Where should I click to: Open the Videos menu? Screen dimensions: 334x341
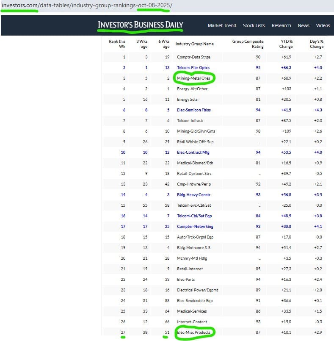coord(323,25)
